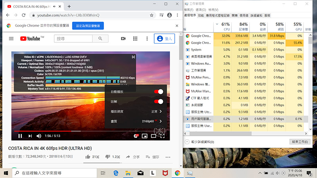Focus the YouTube search box

pyautogui.click(x=73, y=38)
